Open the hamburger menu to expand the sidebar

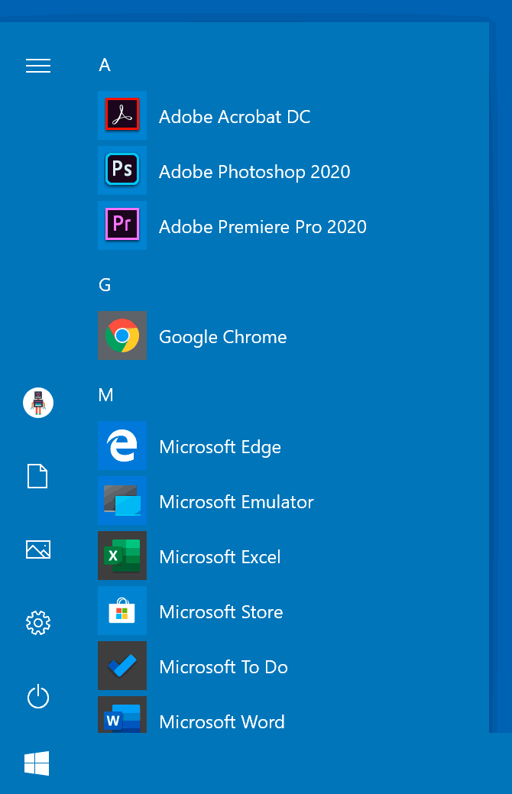[38, 65]
